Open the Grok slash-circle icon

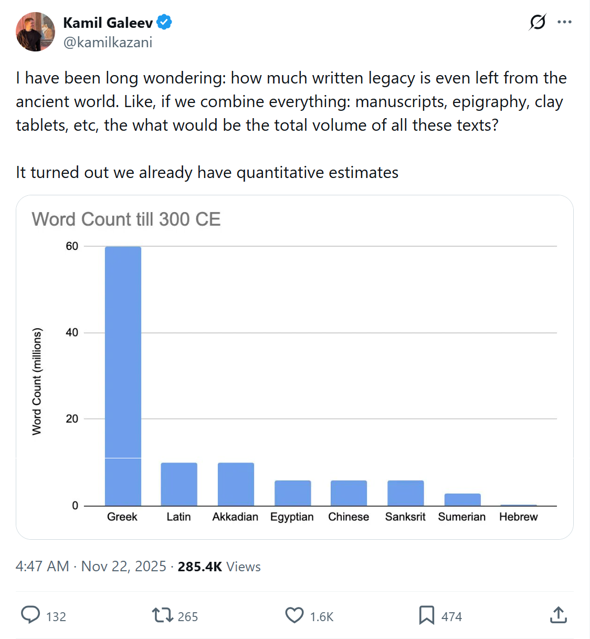coord(538,22)
